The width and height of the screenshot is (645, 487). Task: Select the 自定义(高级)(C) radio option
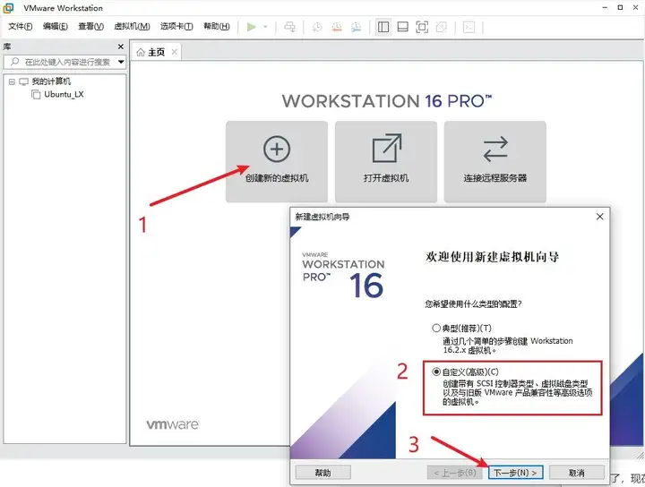436,372
